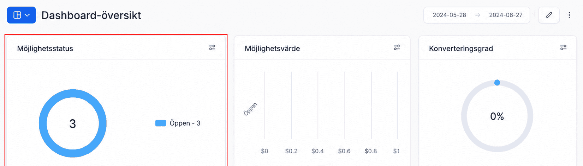Select the end date 2024-06-27 field

pos(506,15)
